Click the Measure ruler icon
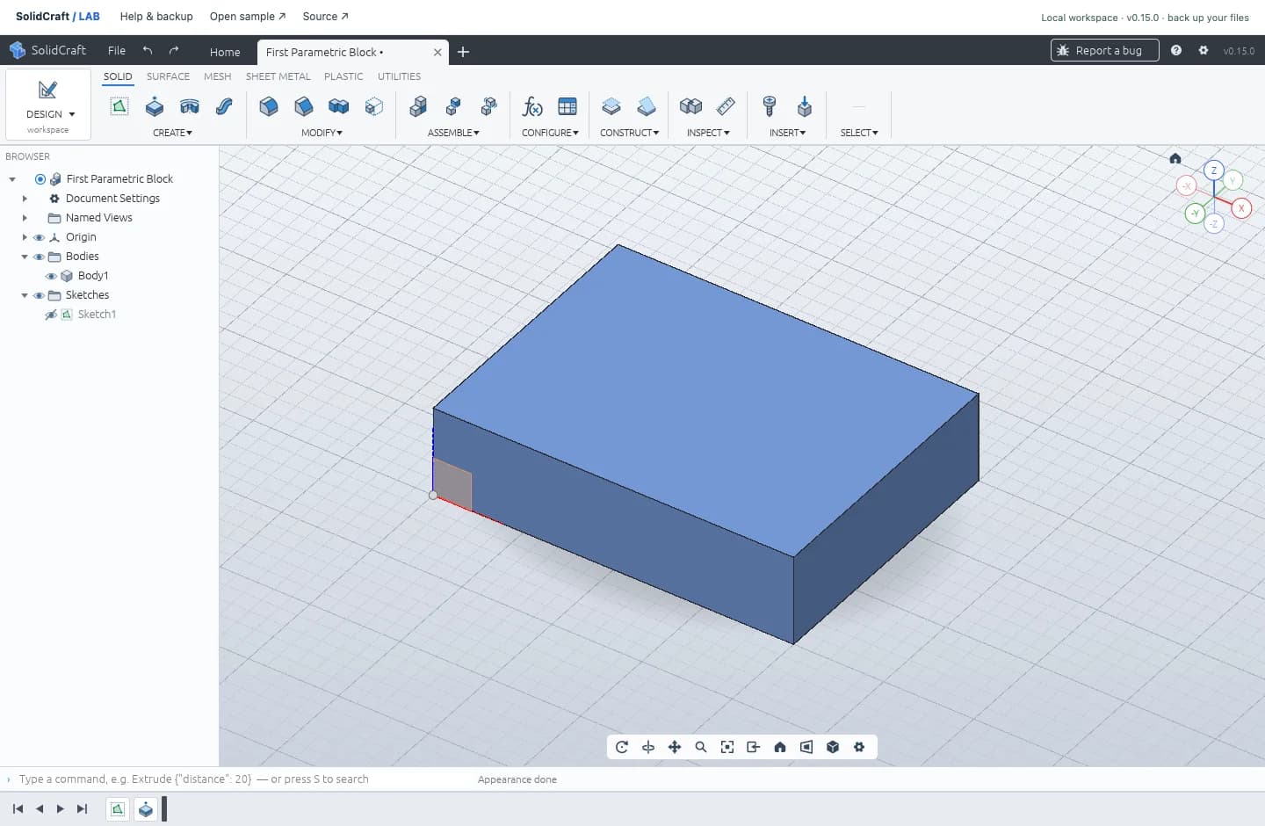This screenshot has height=826, width=1265. [726, 106]
